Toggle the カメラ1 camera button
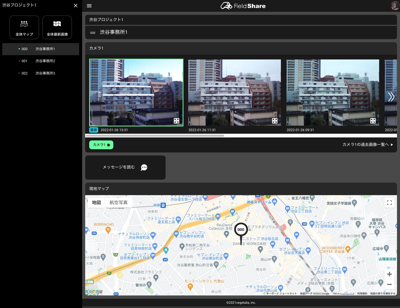The height and width of the screenshot is (308, 400). click(x=101, y=145)
